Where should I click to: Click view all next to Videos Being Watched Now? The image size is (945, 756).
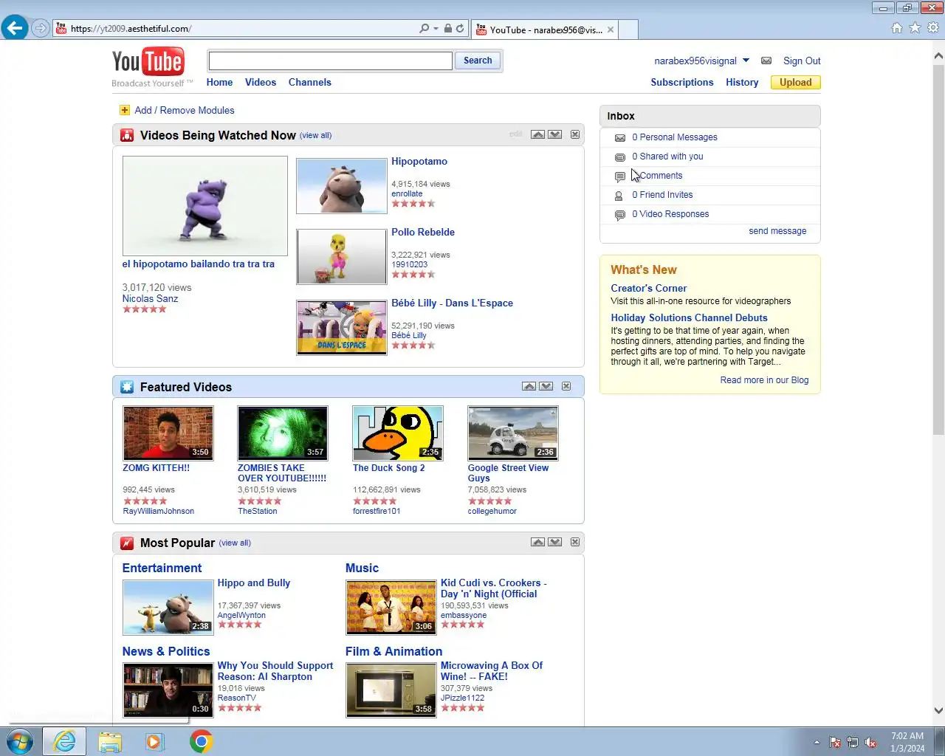316,136
